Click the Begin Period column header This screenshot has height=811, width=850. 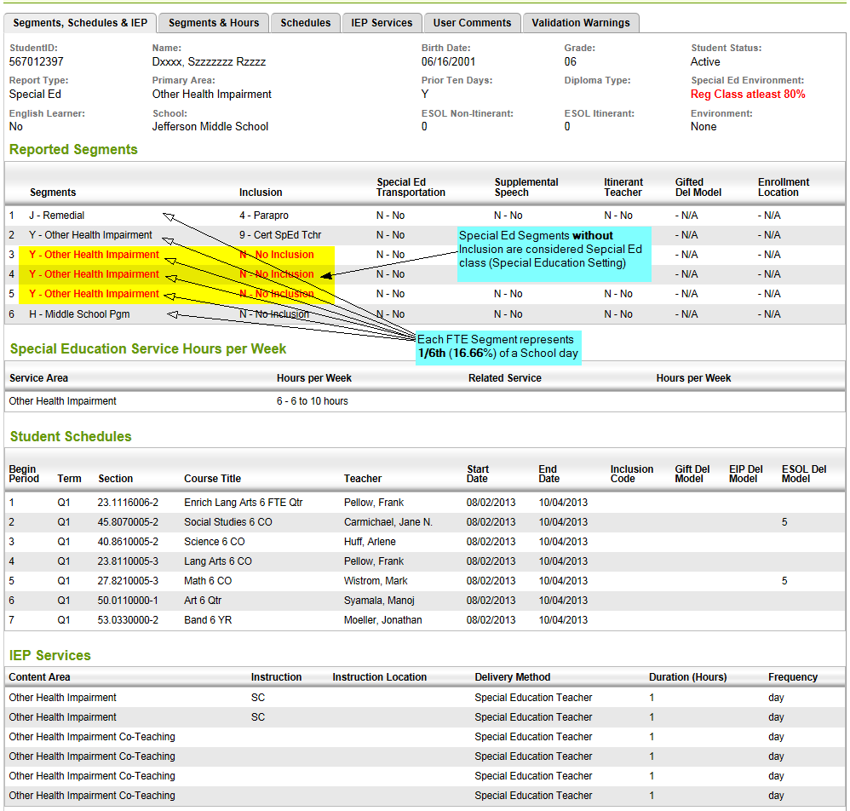coord(24,474)
